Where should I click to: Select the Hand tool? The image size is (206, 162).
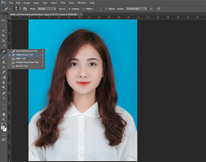click(4, 114)
